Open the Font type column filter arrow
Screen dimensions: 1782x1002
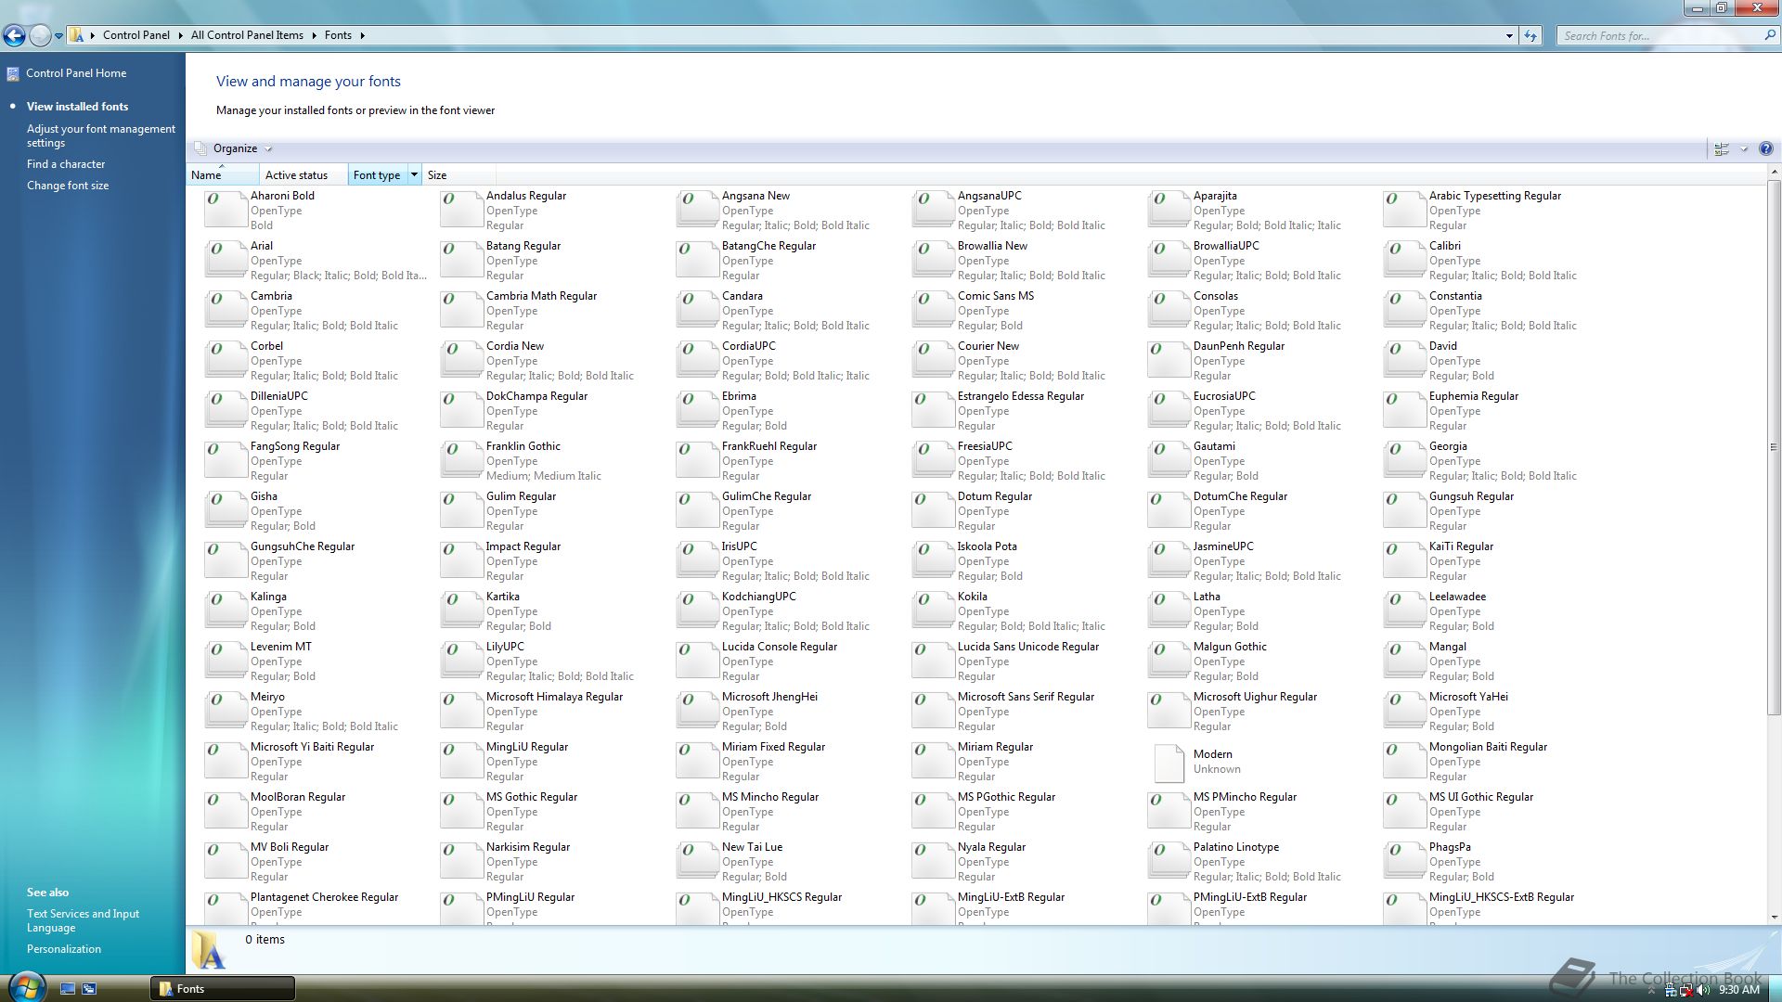coord(414,174)
